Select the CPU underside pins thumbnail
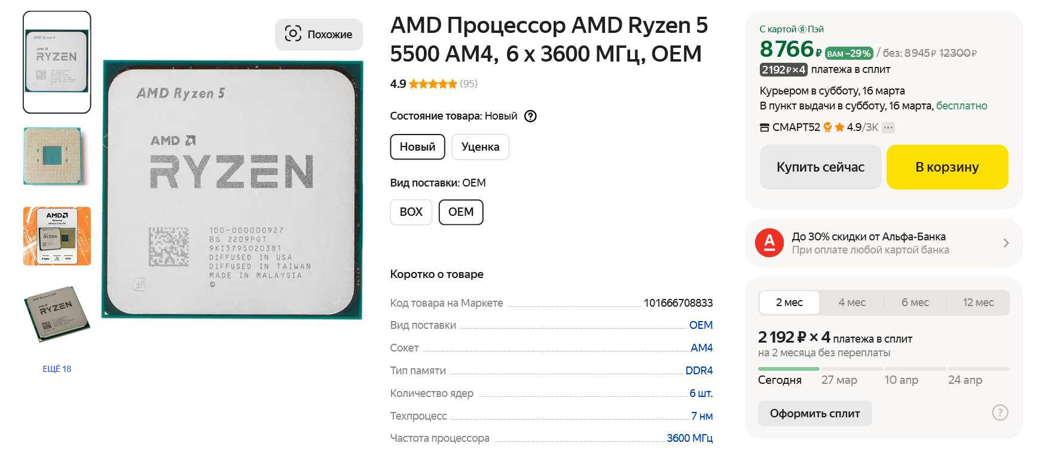Image resolution: width=1054 pixels, height=452 pixels. [57, 156]
